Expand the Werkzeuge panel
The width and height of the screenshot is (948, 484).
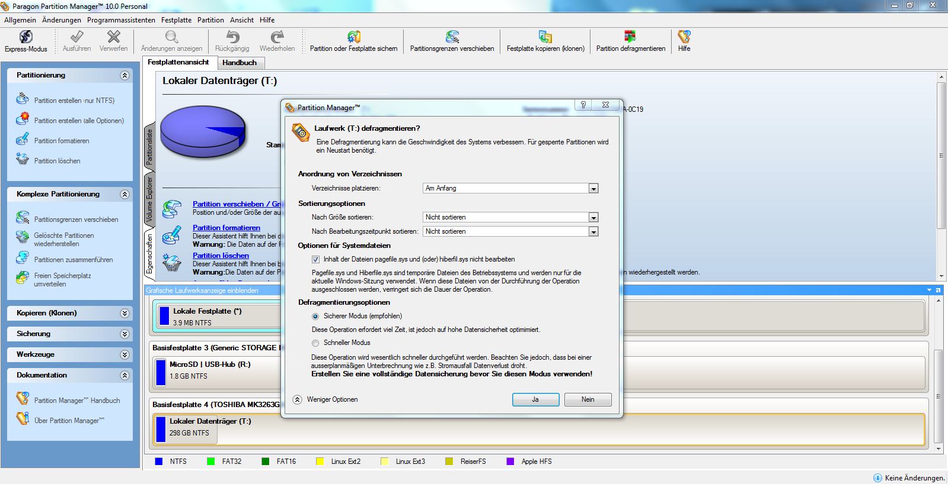point(125,354)
